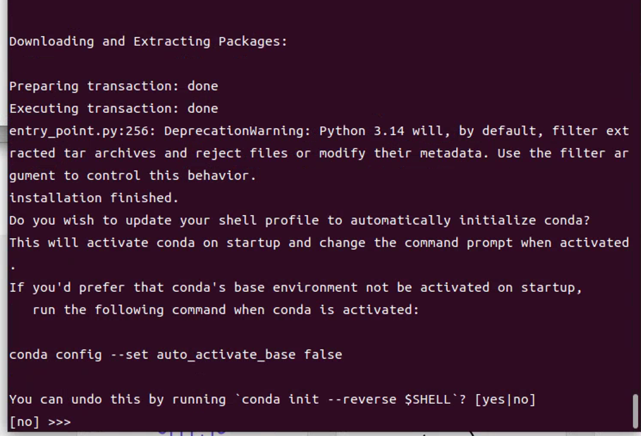The height and width of the screenshot is (436, 641).
Task: Click the word 'DeprecationWarning' in the output
Action: tap(238, 131)
